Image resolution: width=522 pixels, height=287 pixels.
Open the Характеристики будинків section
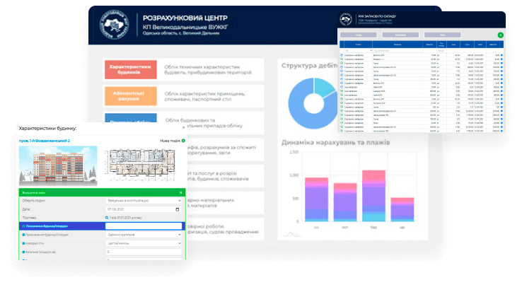129,69
